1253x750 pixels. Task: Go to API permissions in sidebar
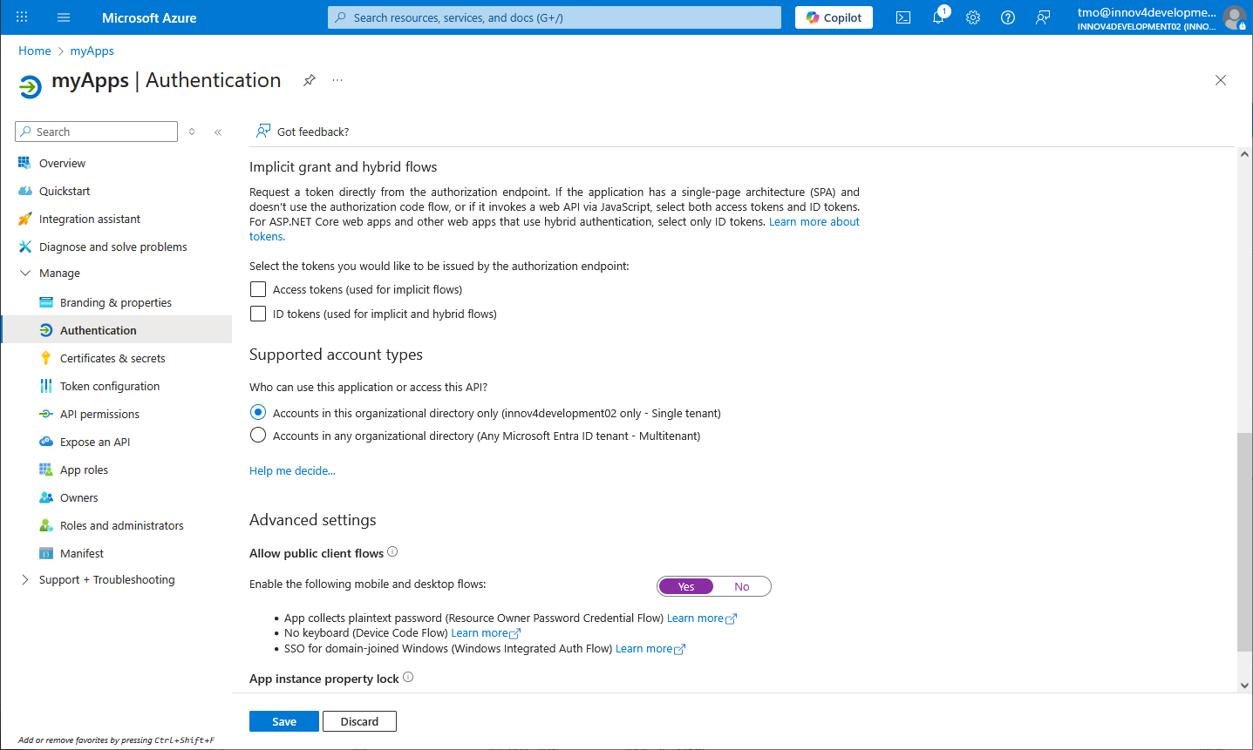tap(99, 414)
